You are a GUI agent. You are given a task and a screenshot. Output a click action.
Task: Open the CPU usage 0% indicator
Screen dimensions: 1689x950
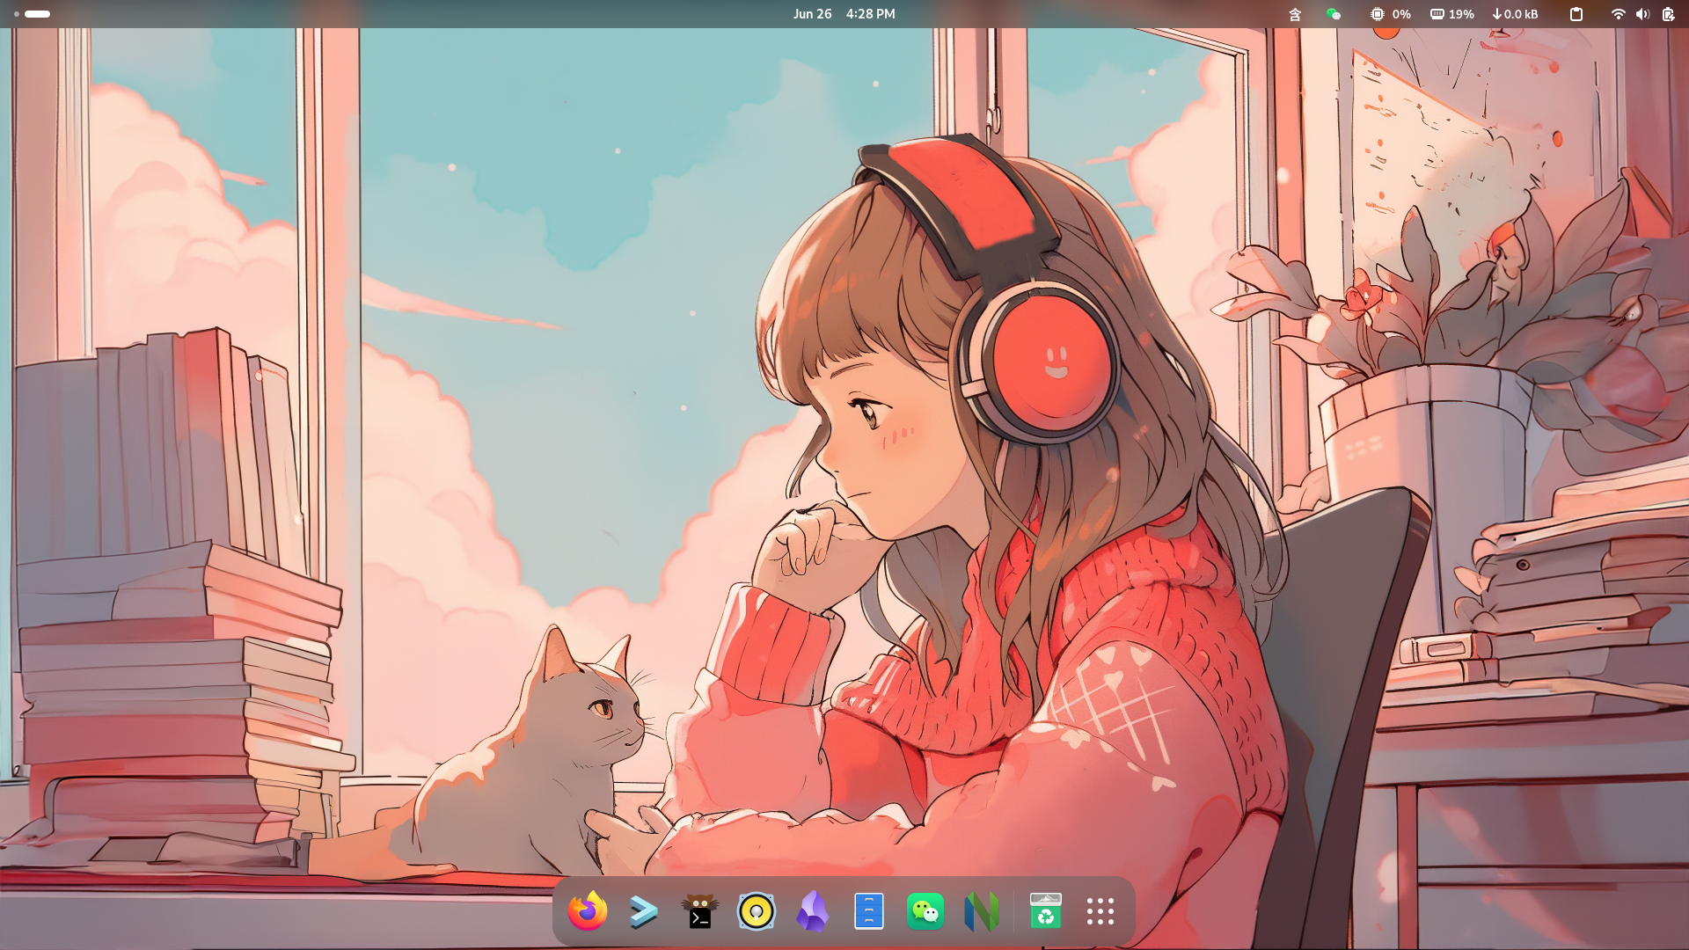click(1391, 14)
